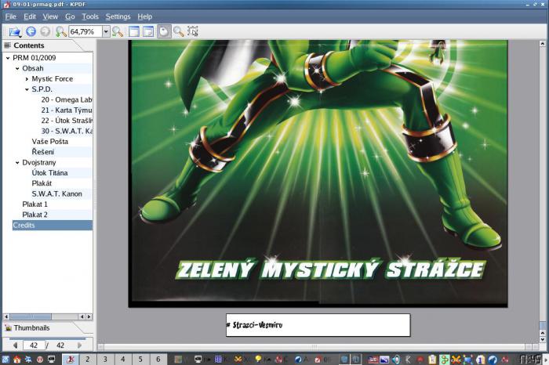This screenshot has height=365, width=549.
Task: Open the Settings menu
Action: coord(118,16)
